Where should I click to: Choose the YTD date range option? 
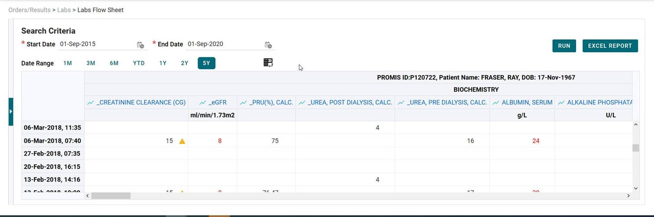(x=139, y=63)
